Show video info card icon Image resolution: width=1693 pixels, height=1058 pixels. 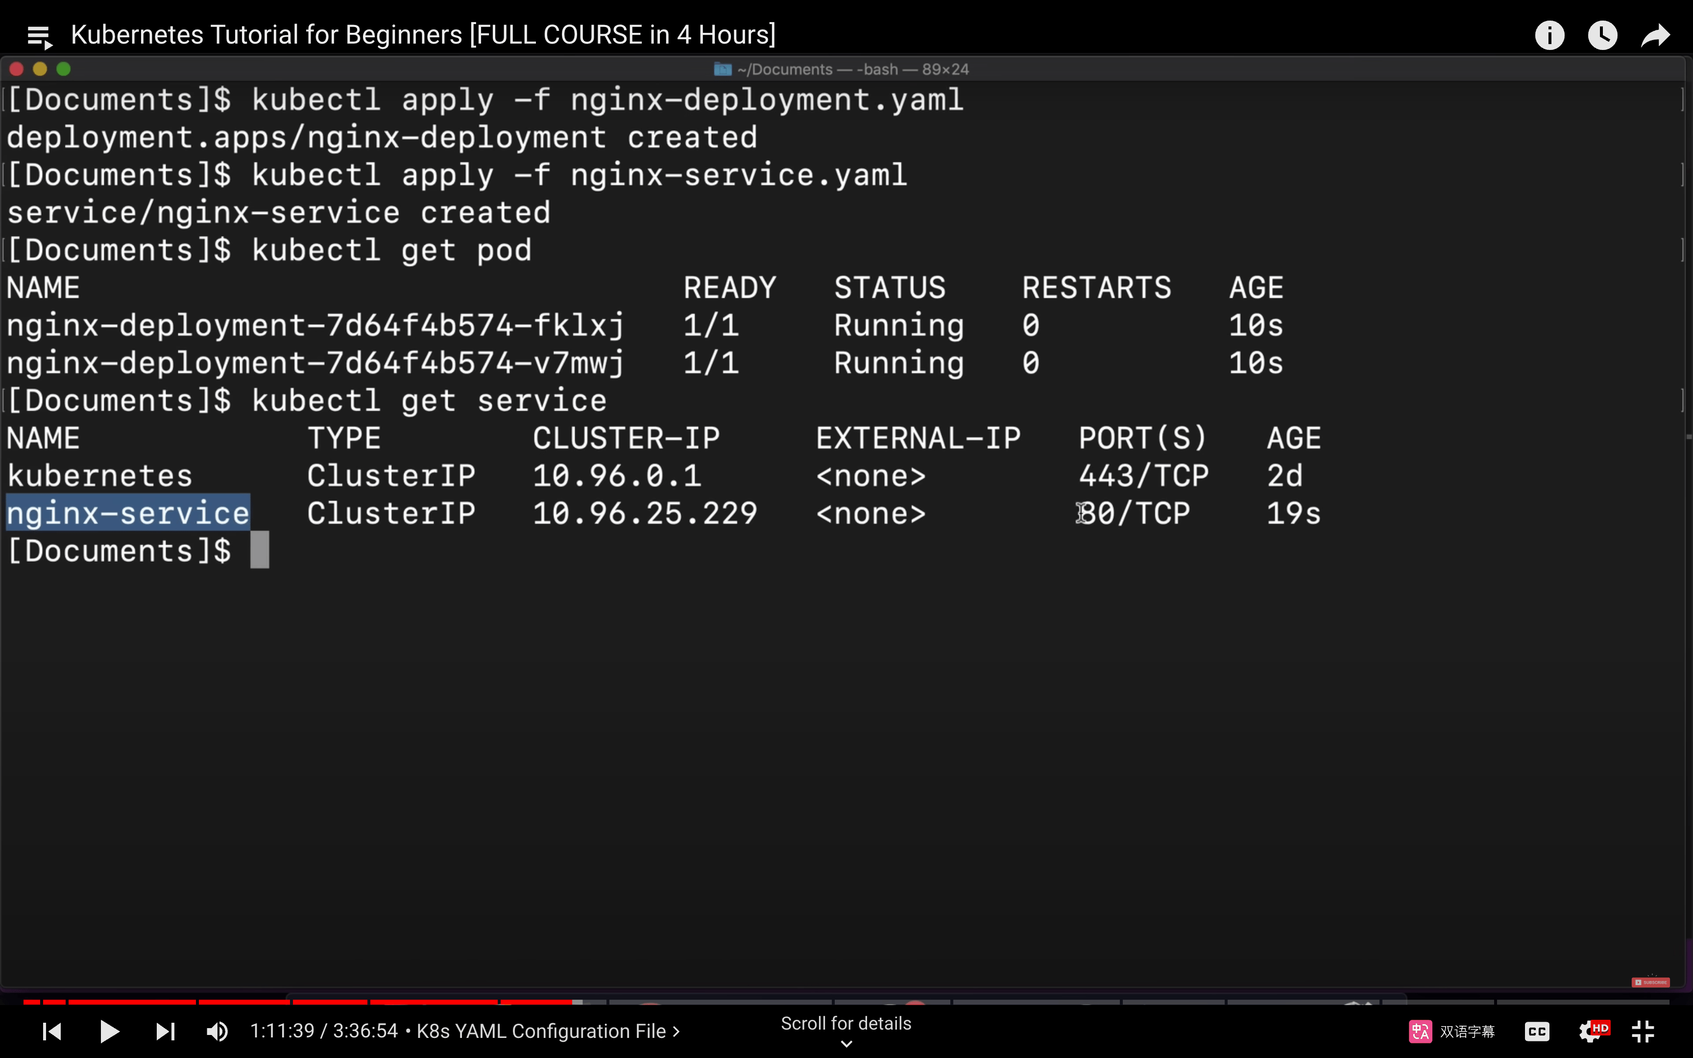(1549, 35)
